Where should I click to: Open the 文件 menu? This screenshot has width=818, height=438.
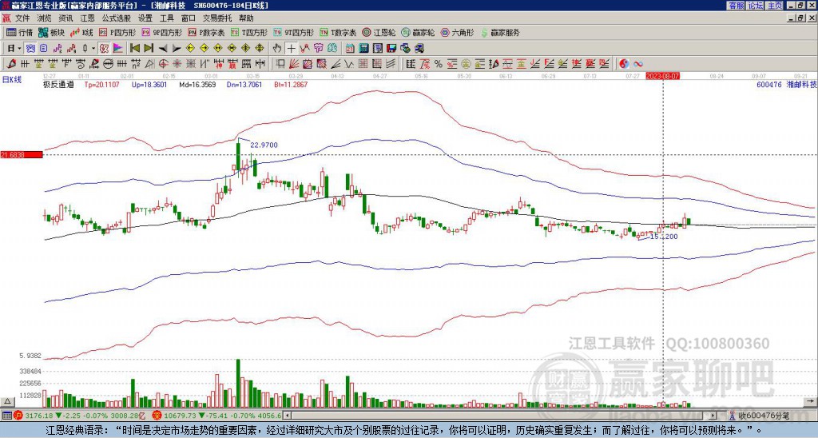[x=22, y=18]
